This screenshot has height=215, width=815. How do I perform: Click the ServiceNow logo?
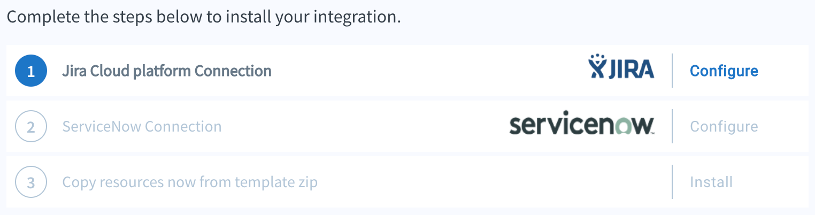582,125
